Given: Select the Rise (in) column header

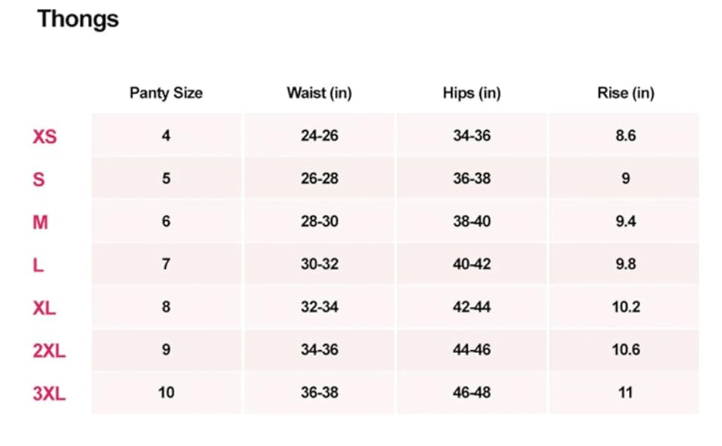Looking at the screenshot, I should point(625,94).
